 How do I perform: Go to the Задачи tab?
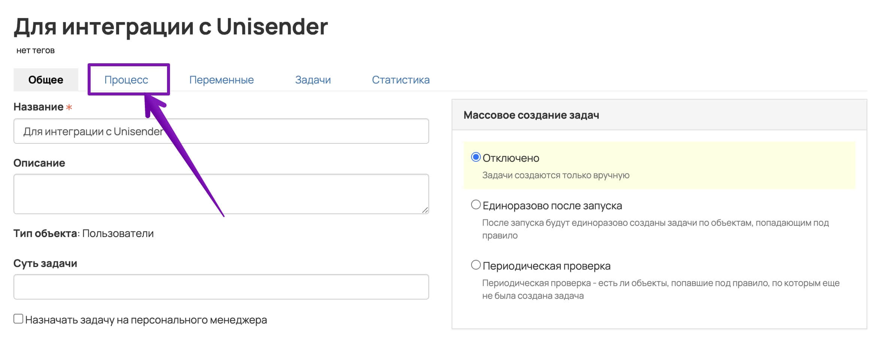click(x=313, y=80)
